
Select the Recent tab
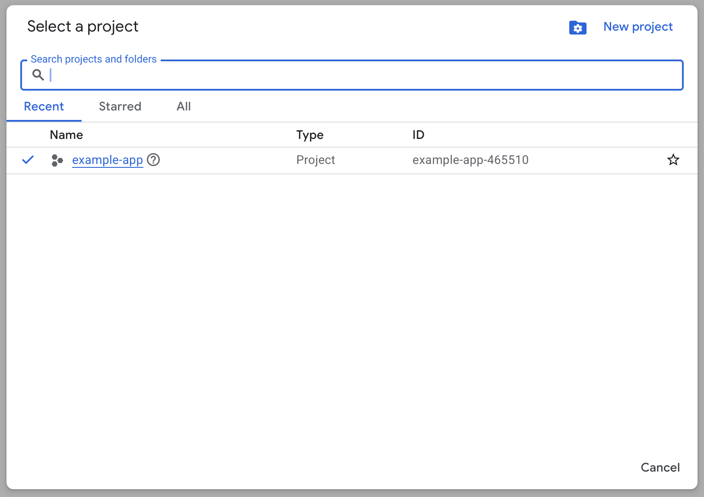pyautogui.click(x=44, y=107)
